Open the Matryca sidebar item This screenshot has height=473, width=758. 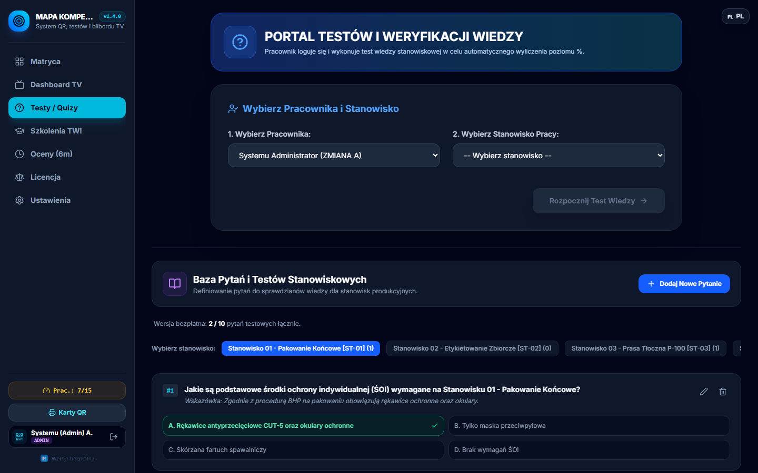[67, 61]
